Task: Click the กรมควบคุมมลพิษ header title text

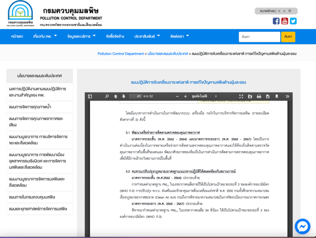Action: [x=71, y=11]
